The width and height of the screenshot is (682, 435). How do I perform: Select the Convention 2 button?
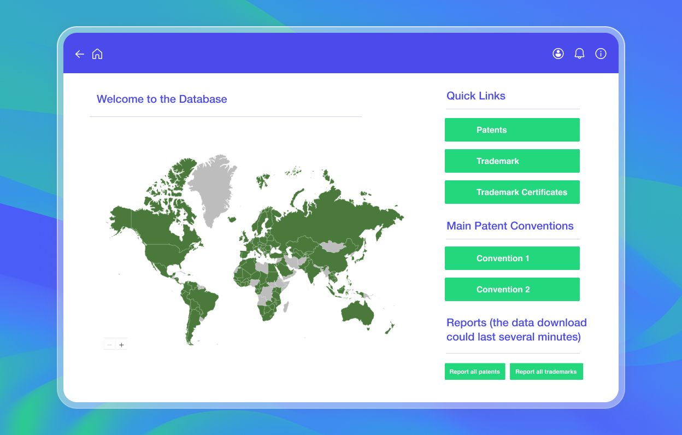point(512,290)
